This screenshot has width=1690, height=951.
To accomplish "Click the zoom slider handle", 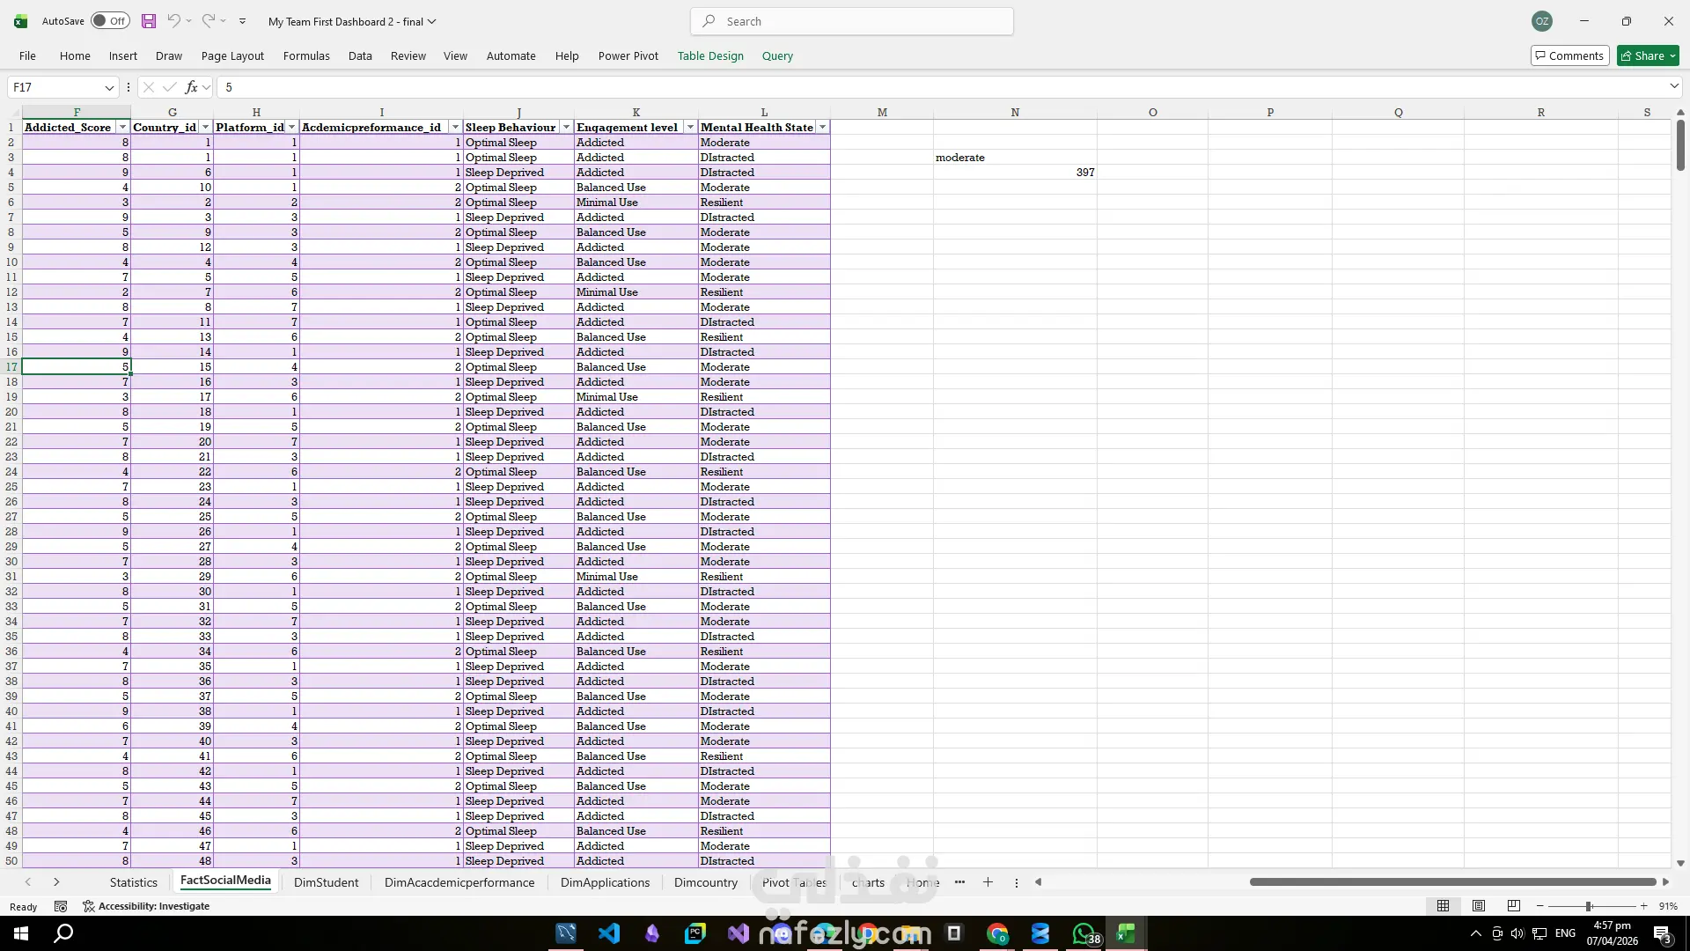I will [x=1589, y=906].
